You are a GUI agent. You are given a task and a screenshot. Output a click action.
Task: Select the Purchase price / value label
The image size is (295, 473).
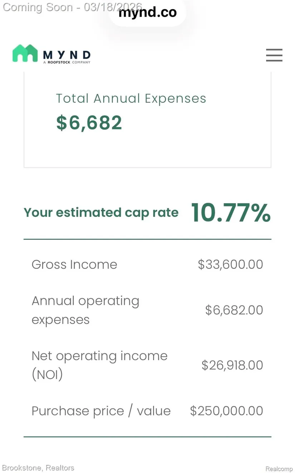pos(101,411)
